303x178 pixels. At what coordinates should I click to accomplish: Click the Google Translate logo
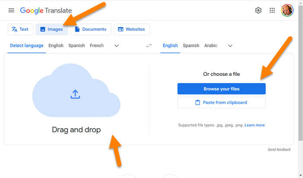point(46,10)
